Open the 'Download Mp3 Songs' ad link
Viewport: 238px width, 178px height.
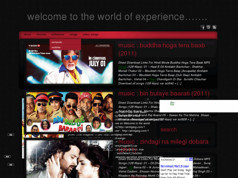pyautogui.click(x=174, y=166)
